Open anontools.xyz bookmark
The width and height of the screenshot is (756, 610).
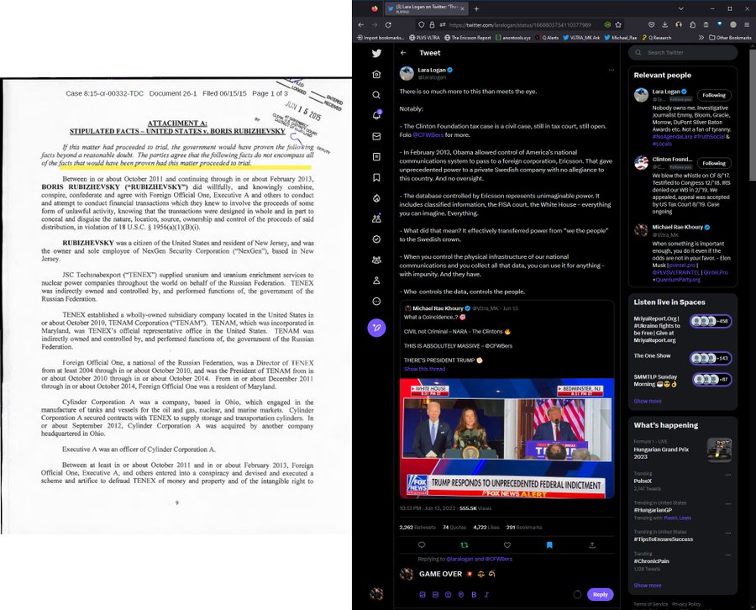512,38
